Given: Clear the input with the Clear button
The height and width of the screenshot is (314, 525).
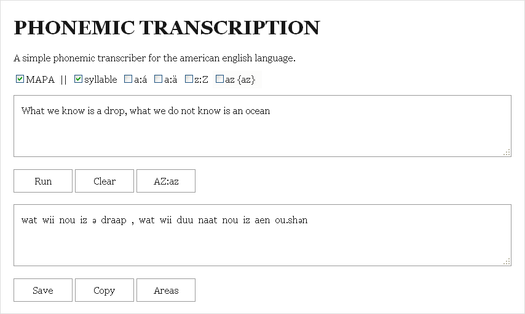Looking at the screenshot, I should [x=105, y=181].
